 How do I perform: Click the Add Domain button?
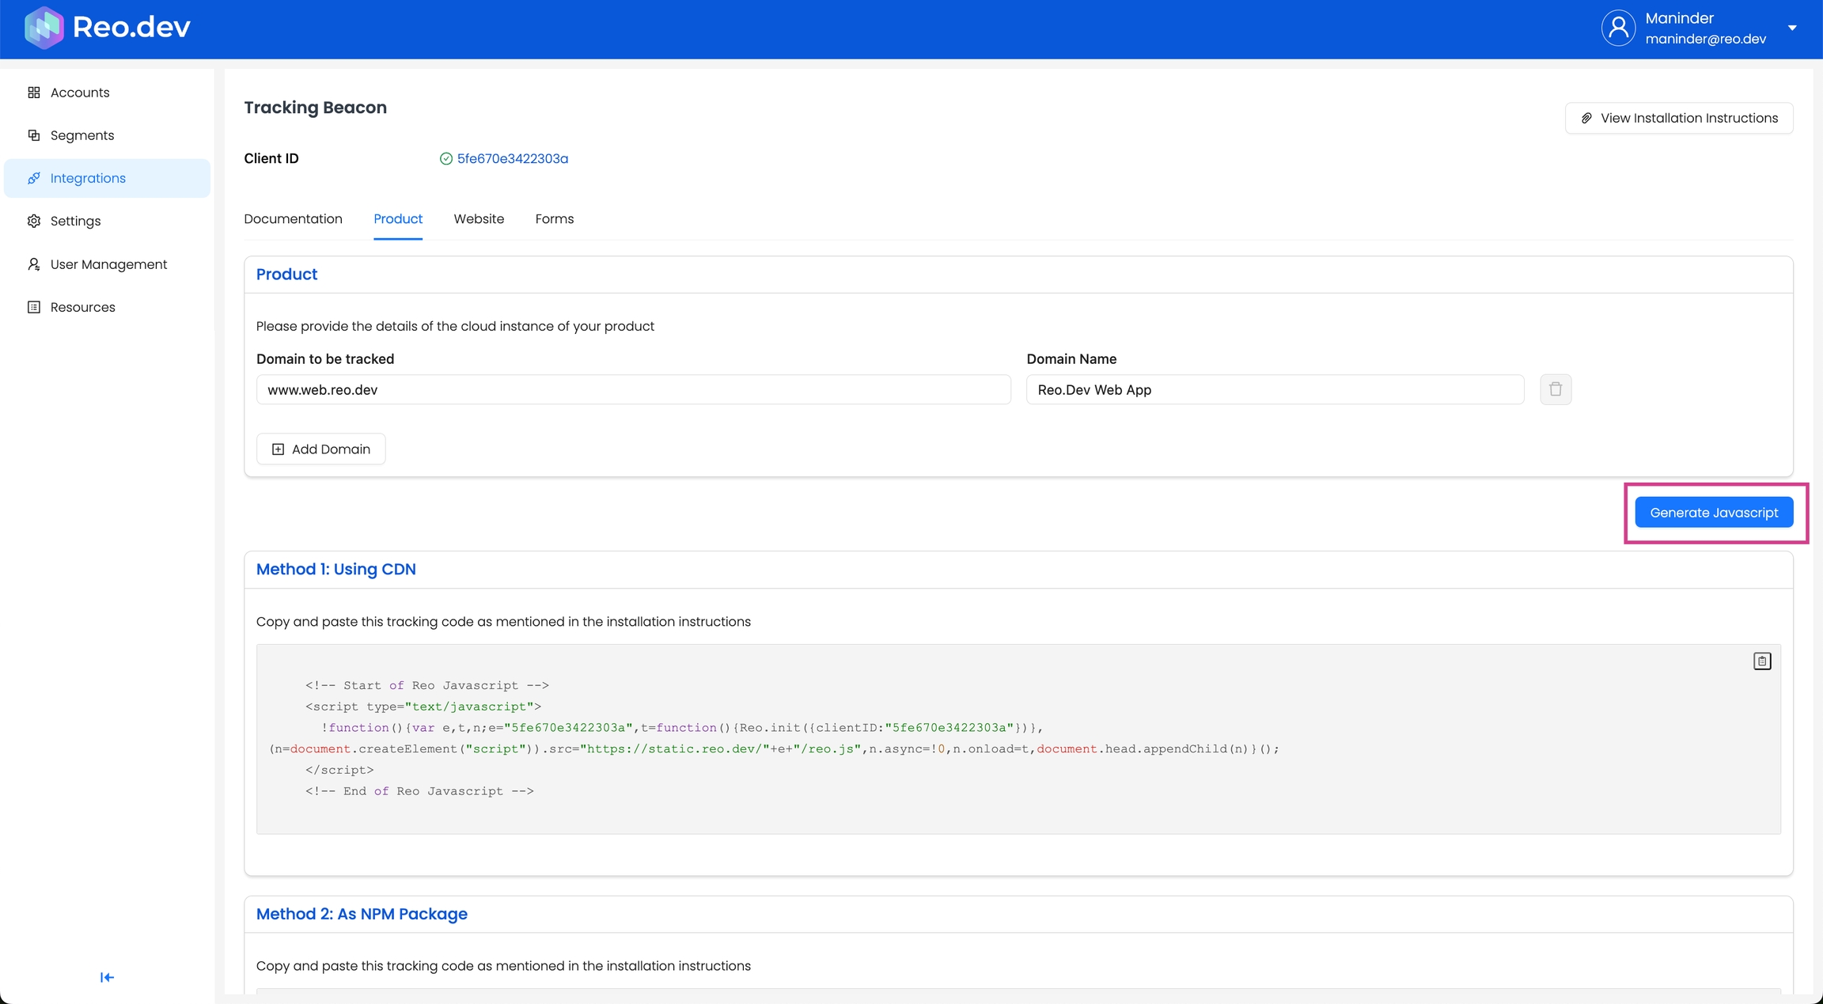coord(320,449)
